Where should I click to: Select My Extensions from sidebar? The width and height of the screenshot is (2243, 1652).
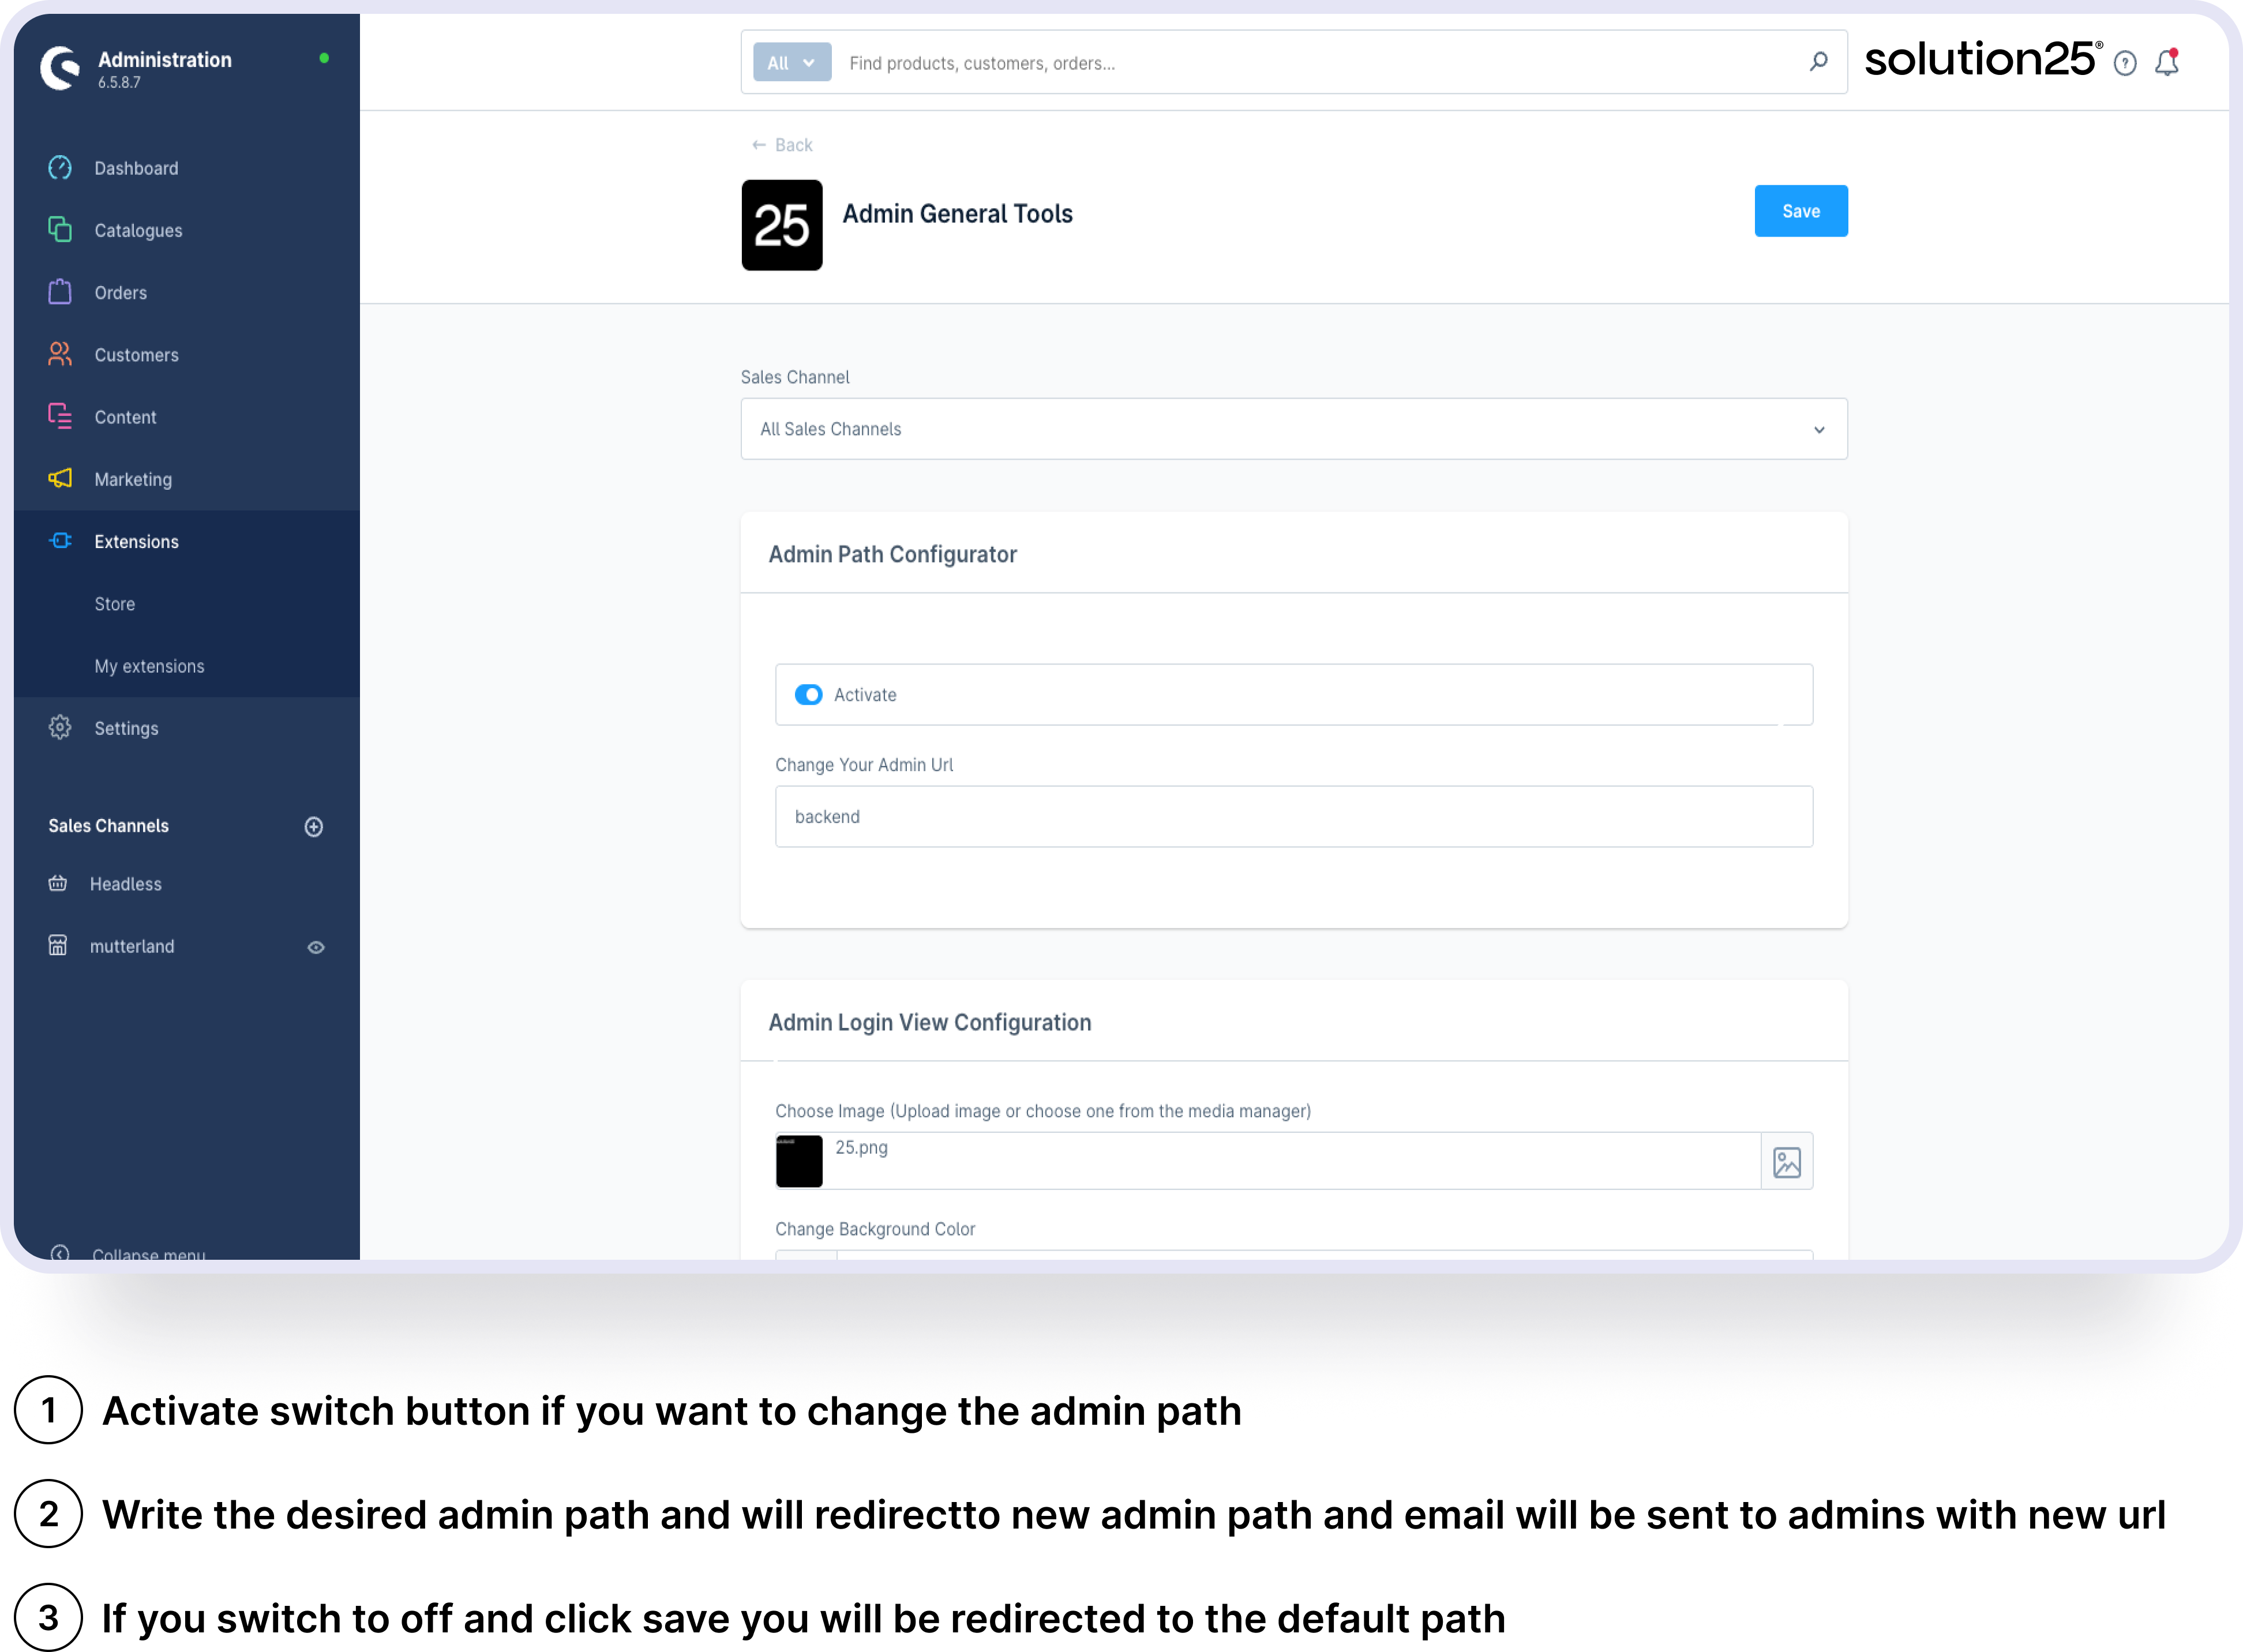click(148, 665)
